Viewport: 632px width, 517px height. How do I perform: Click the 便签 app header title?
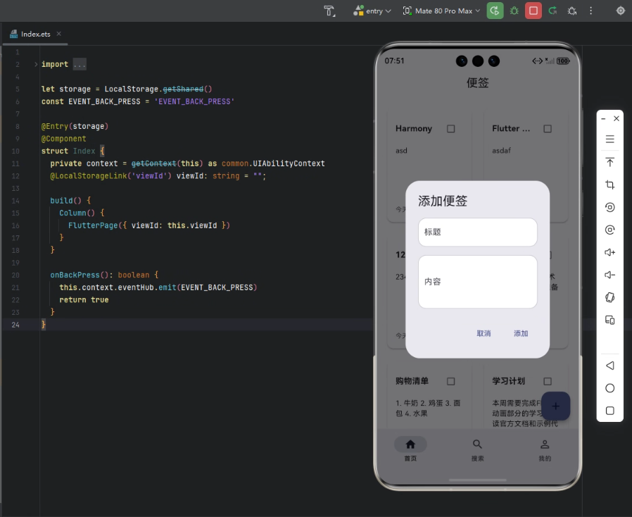coord(478,82)
